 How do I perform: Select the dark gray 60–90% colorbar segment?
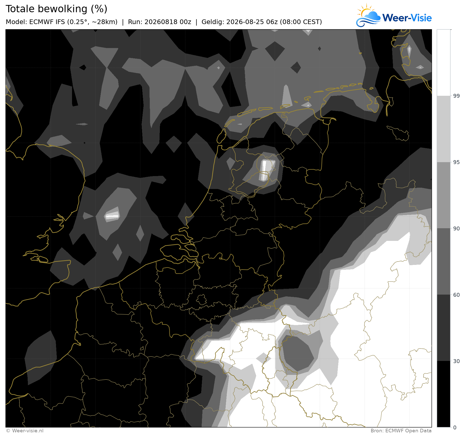point(444,262)
